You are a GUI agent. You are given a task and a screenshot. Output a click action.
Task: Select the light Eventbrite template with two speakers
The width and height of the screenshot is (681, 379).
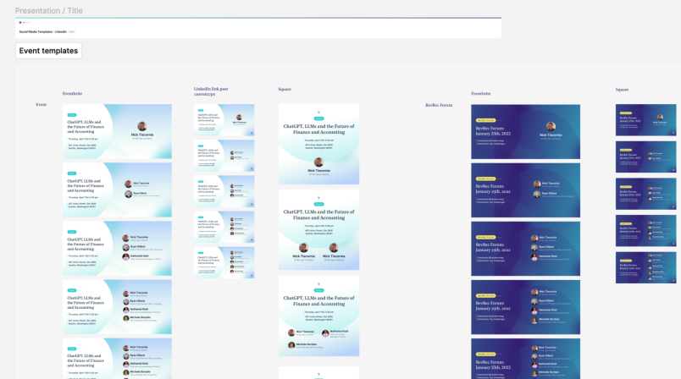coord(117,190)
